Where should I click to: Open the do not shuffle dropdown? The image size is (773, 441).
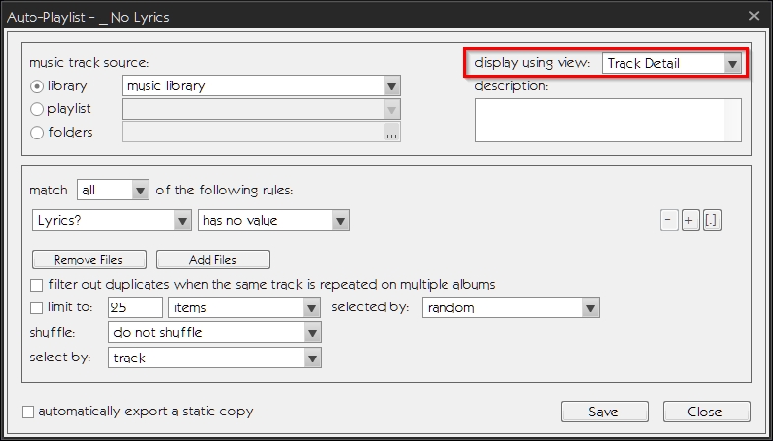tap(312, 333)
